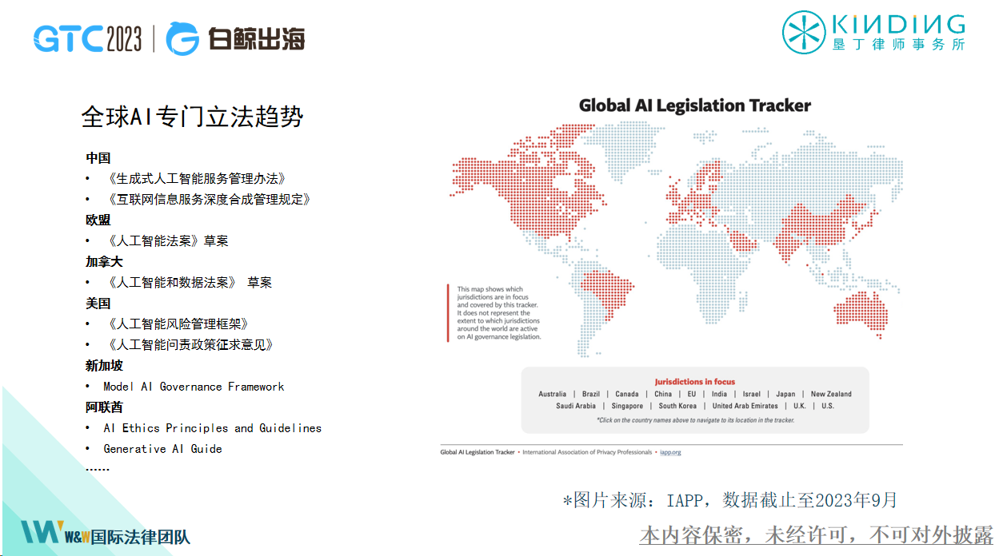Select Singapore in the jurisdictions list
This screenshot has height=556, width=995.
tap(627, 406)
